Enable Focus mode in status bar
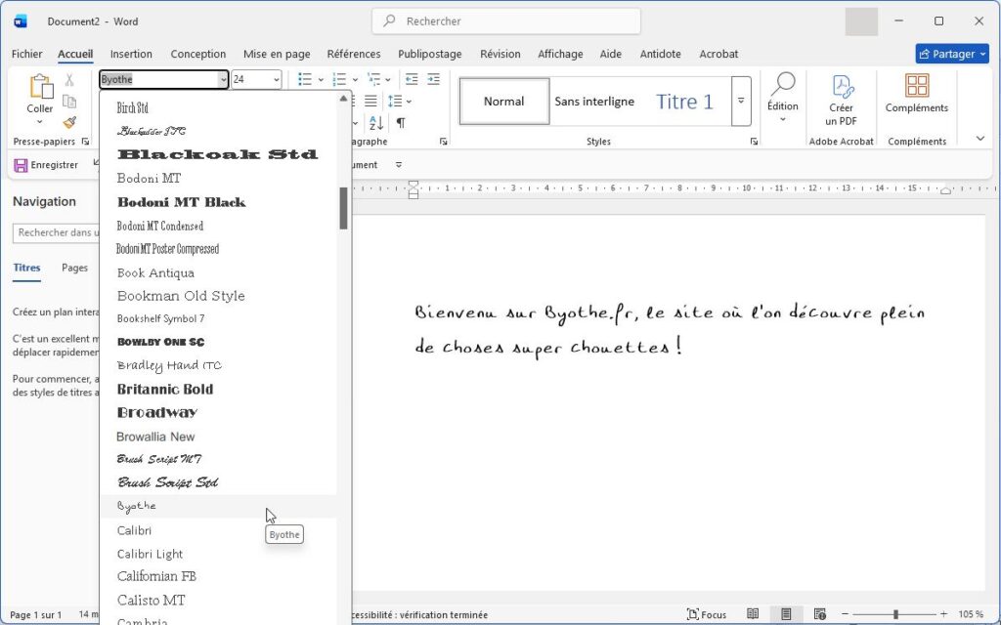This screenshot has width=1001, height=625. pos(706,615)
